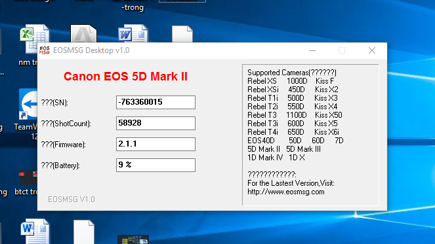
Task: Select the Word document icon near the bottom of the desktop
Action: (35, 232)
